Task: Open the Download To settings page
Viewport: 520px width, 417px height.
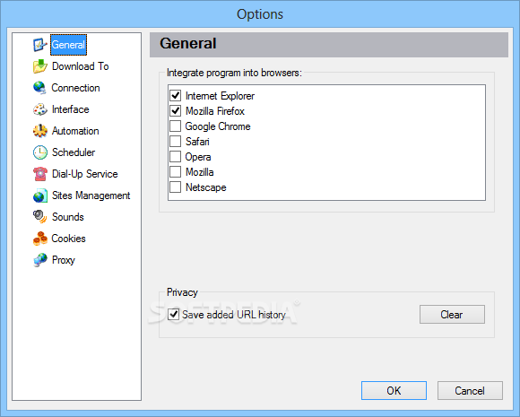Action: point(81,66)
